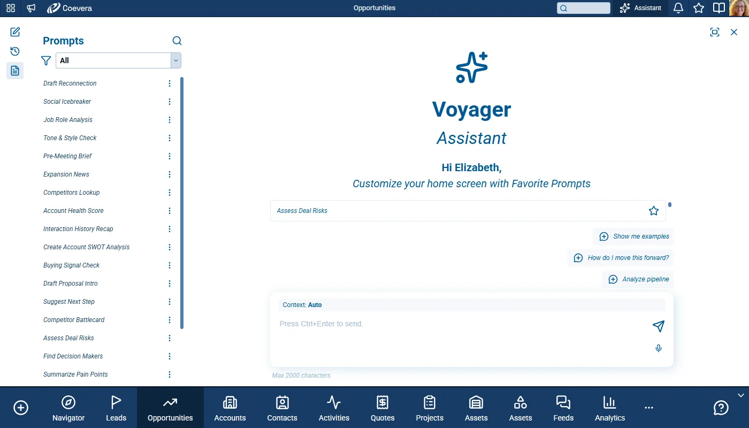Select the Opportunities tab

point(170,408)
